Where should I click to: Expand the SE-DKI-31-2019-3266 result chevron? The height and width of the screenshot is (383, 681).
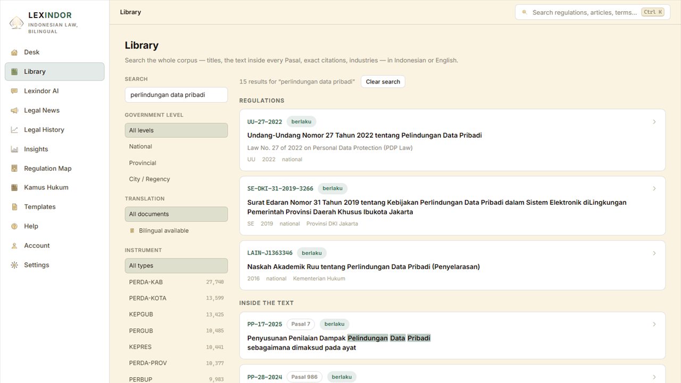654,189
